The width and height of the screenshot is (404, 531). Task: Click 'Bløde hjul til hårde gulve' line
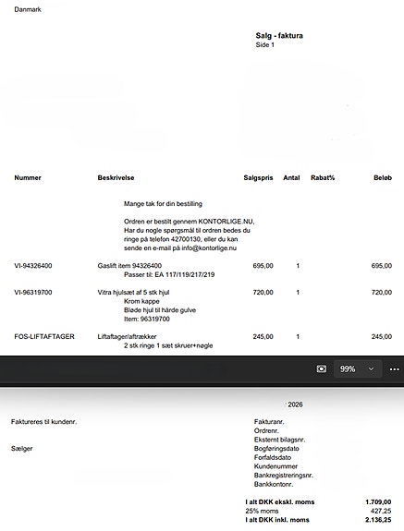tap(160, 310)
